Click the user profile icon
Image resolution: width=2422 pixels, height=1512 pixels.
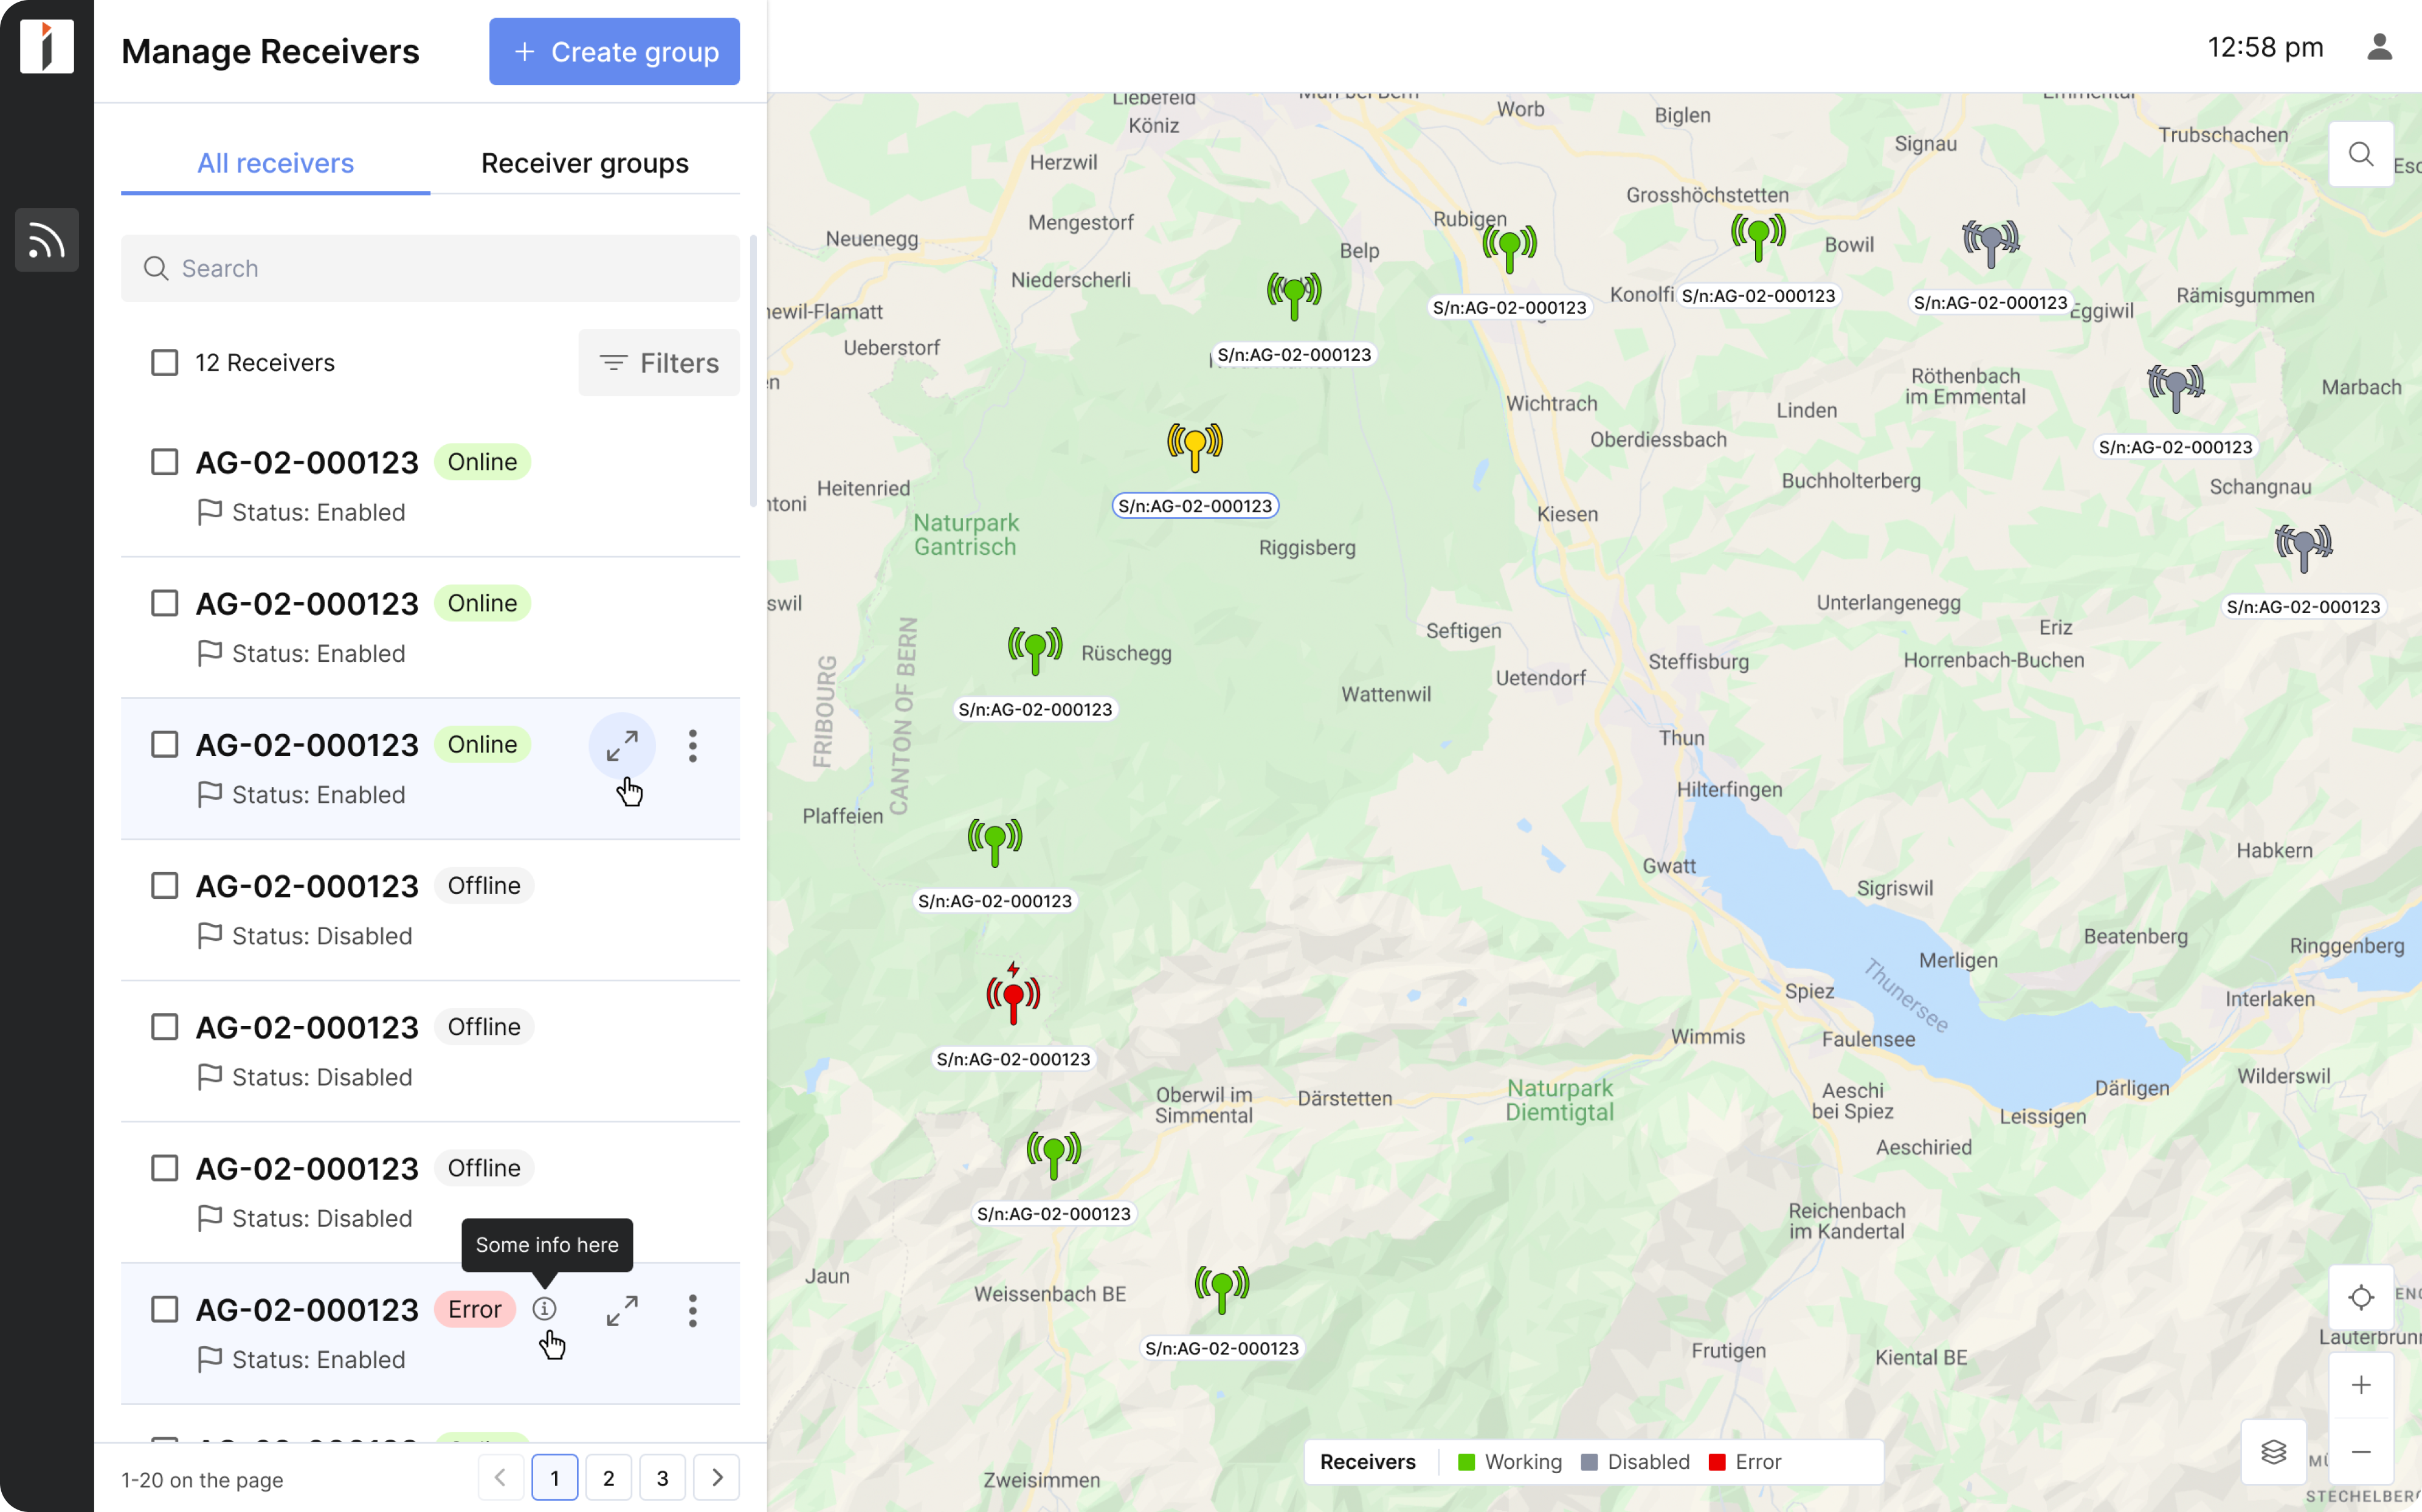[2381, 47]
